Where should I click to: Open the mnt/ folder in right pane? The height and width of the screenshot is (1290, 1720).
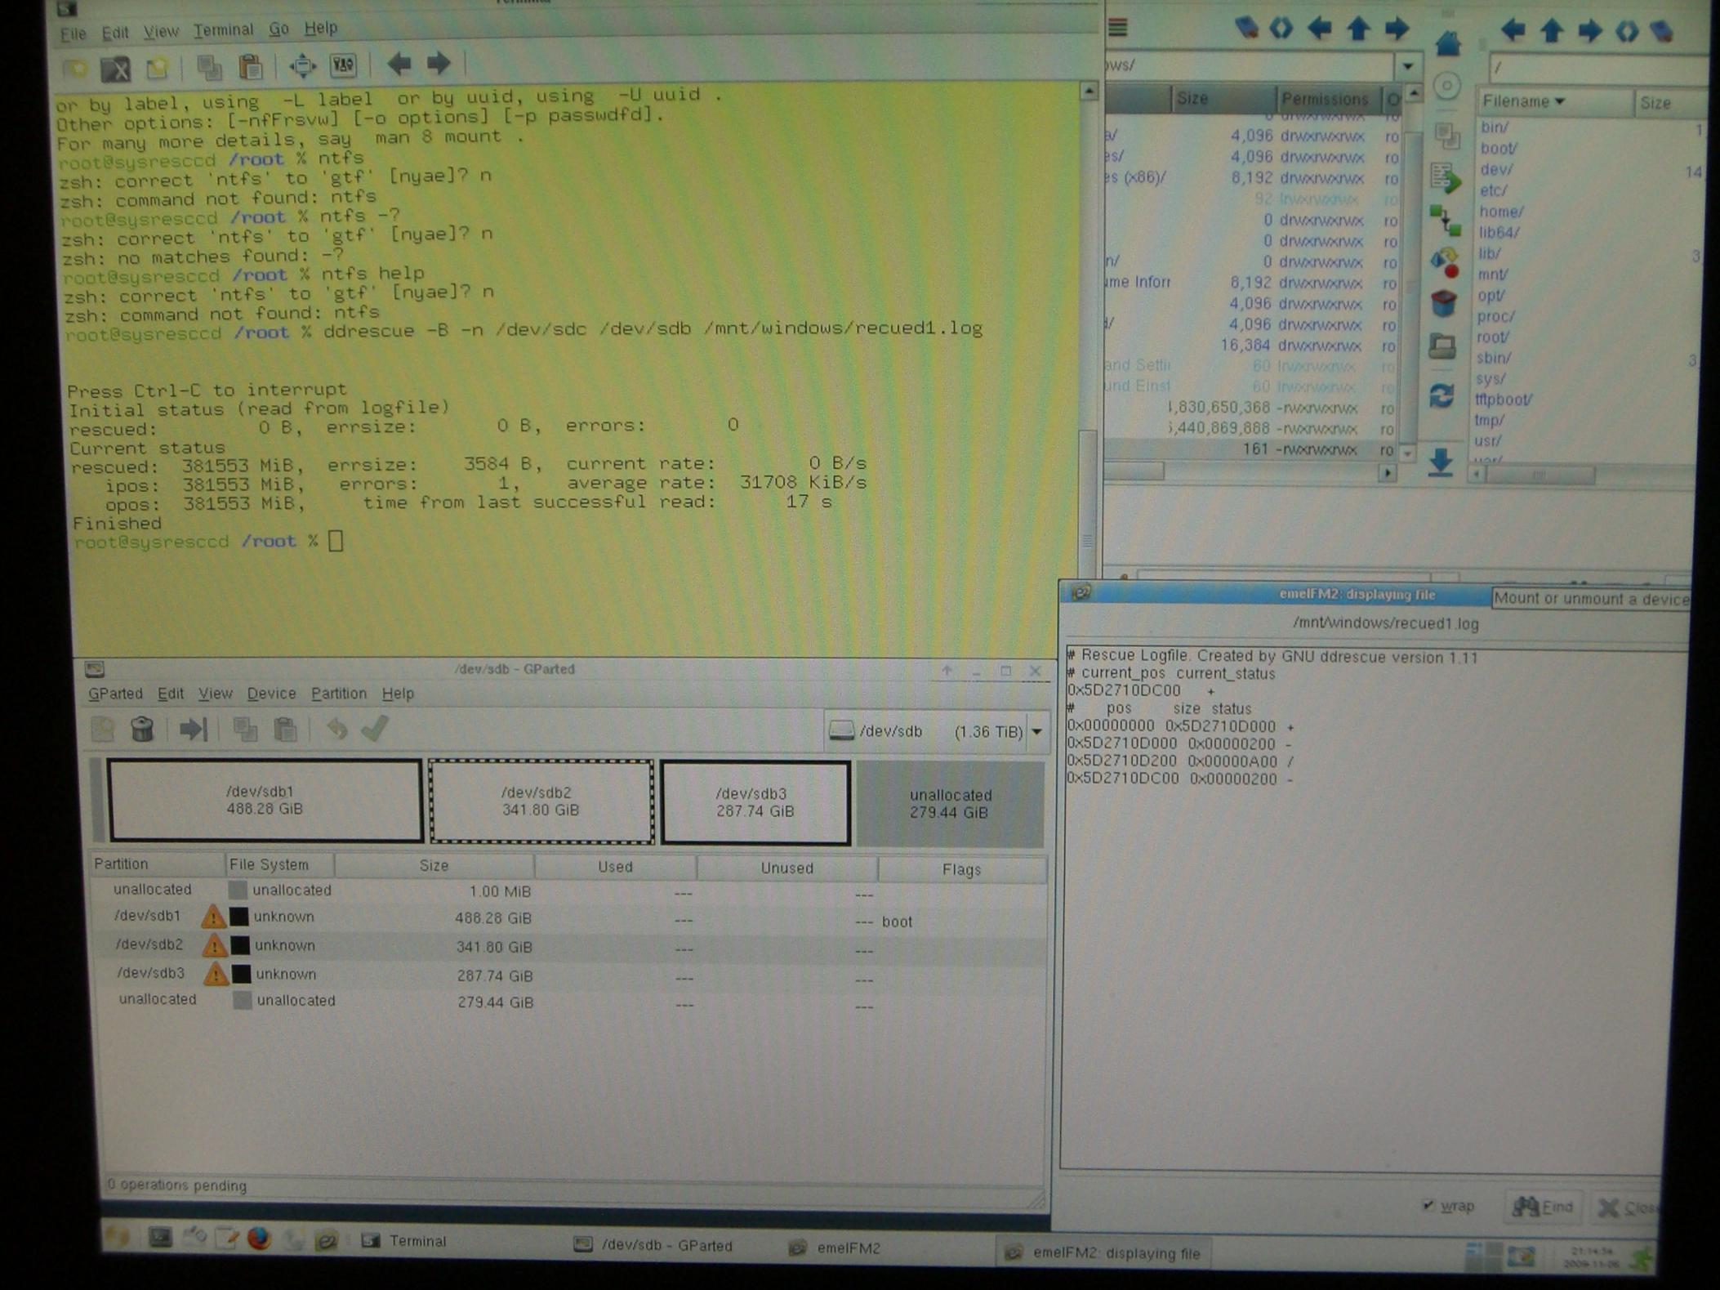coord(1493,275)
